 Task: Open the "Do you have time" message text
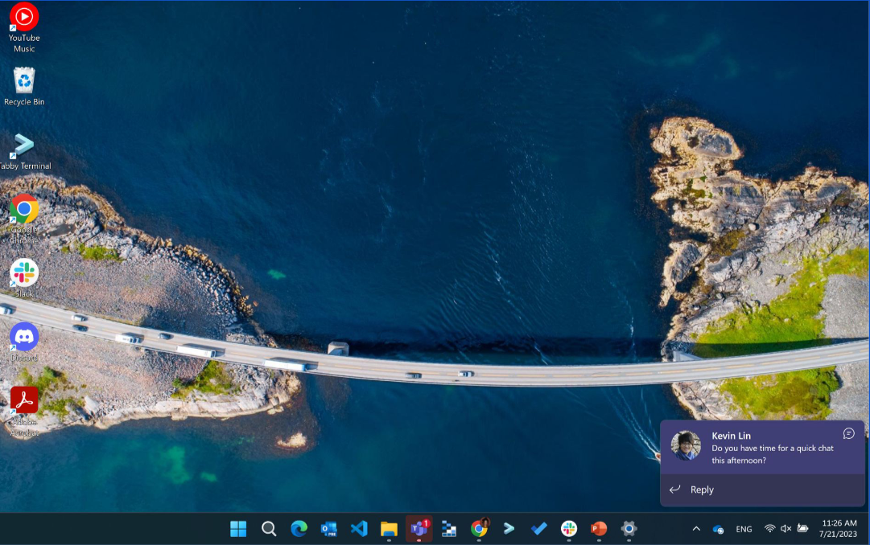pos(773,454)
